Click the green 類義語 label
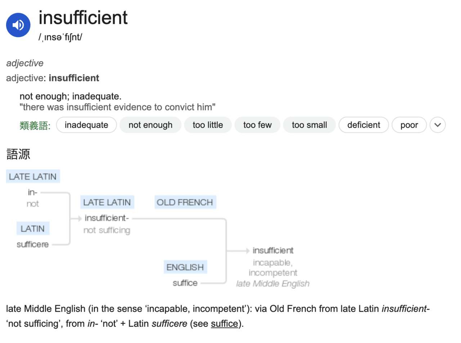461x343 pixels. click(x=35, y=125)
